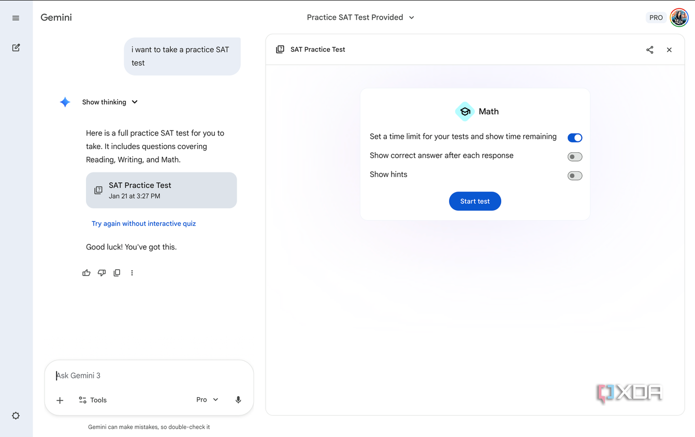Click the thumbs down feedback icon

[102, 273]
